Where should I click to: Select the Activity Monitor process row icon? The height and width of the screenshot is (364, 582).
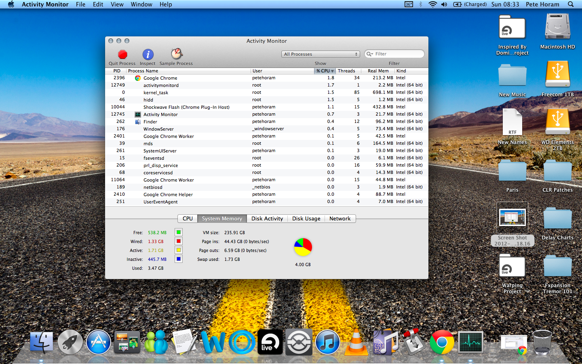(x=138, y=114)
